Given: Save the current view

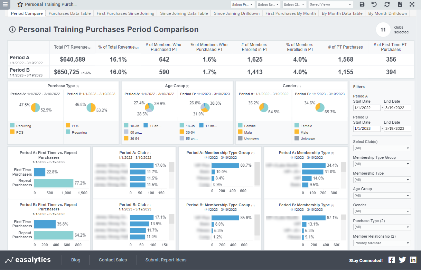Looking at the screenshot, I should (362, 4).
